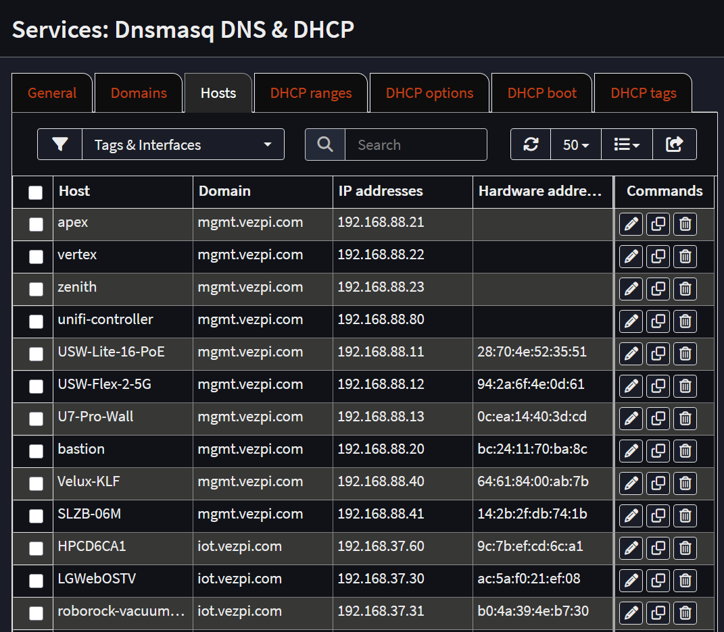Open the column selection list dropdown
The width and height of the screenshot is (724, 632).
point(627,144)
